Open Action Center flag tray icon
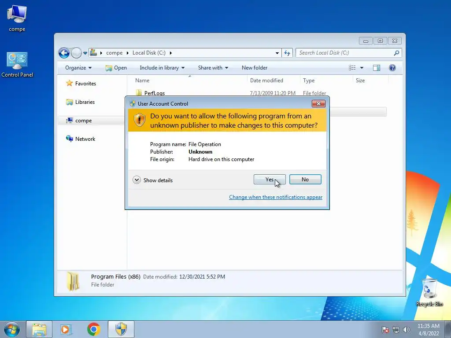451x338 pixels. point(385,330)
